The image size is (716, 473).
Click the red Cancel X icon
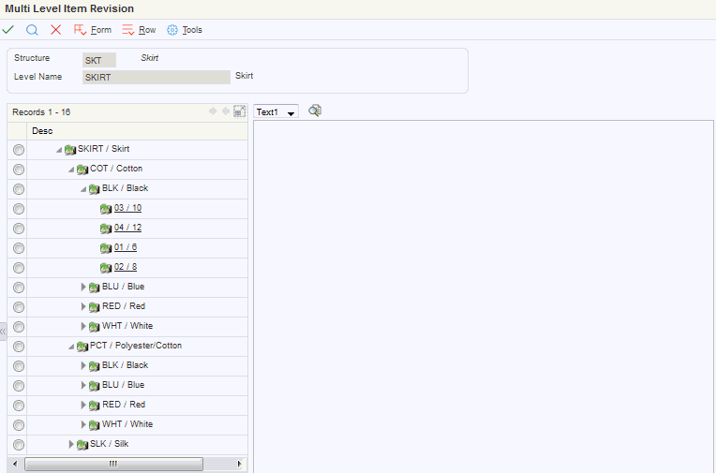(55, 30)
